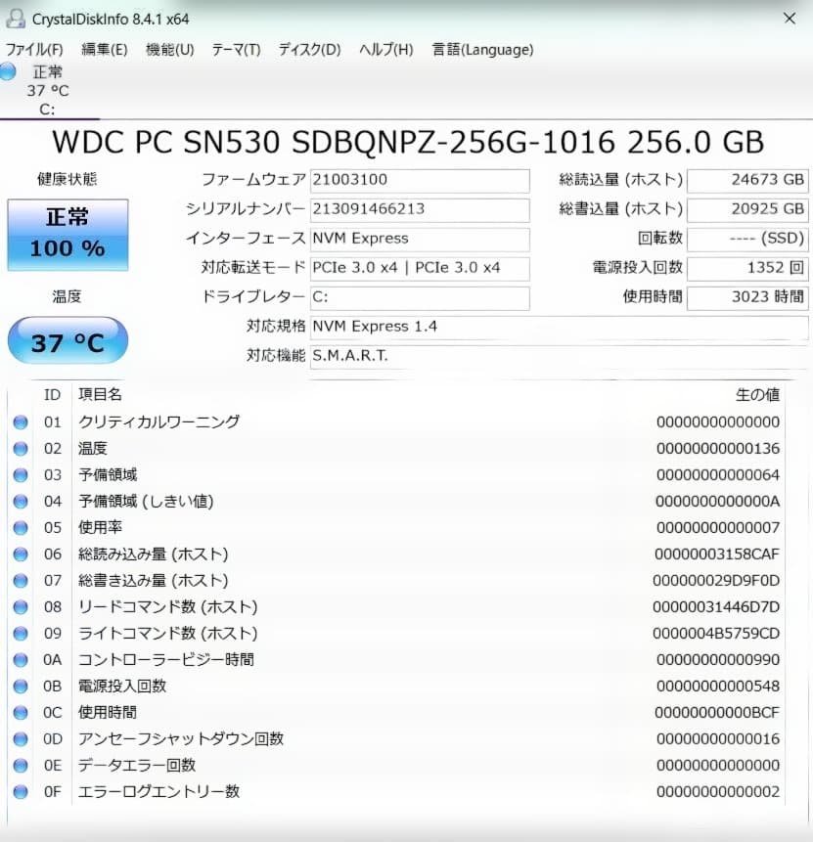Click the icon next to エラーログエントリー数
The width and height of the screenshot is (813, 842).
pyautogui.click(x=22, y=791)
